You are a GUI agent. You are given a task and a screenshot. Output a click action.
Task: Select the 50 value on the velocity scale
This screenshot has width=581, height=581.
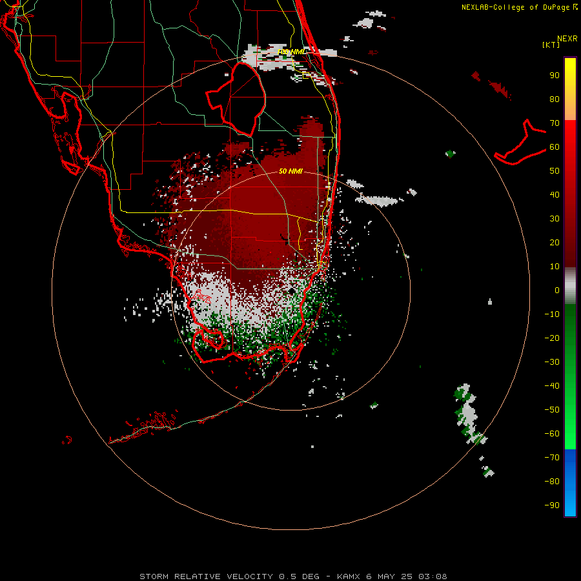tap(555, 171)
